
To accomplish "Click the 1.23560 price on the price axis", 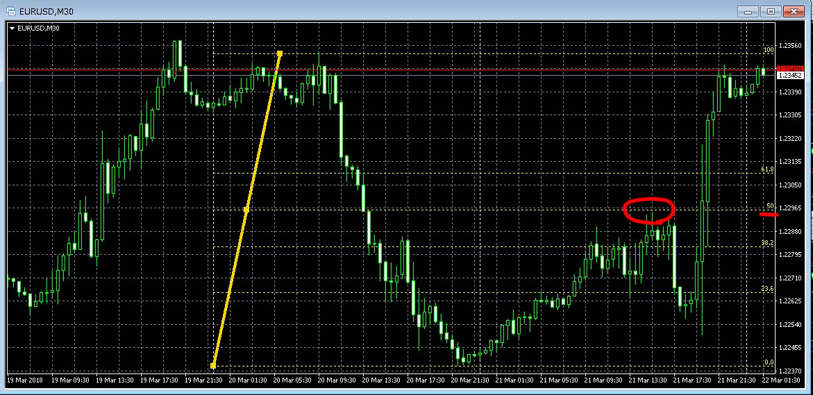I will tap(791, 46).
